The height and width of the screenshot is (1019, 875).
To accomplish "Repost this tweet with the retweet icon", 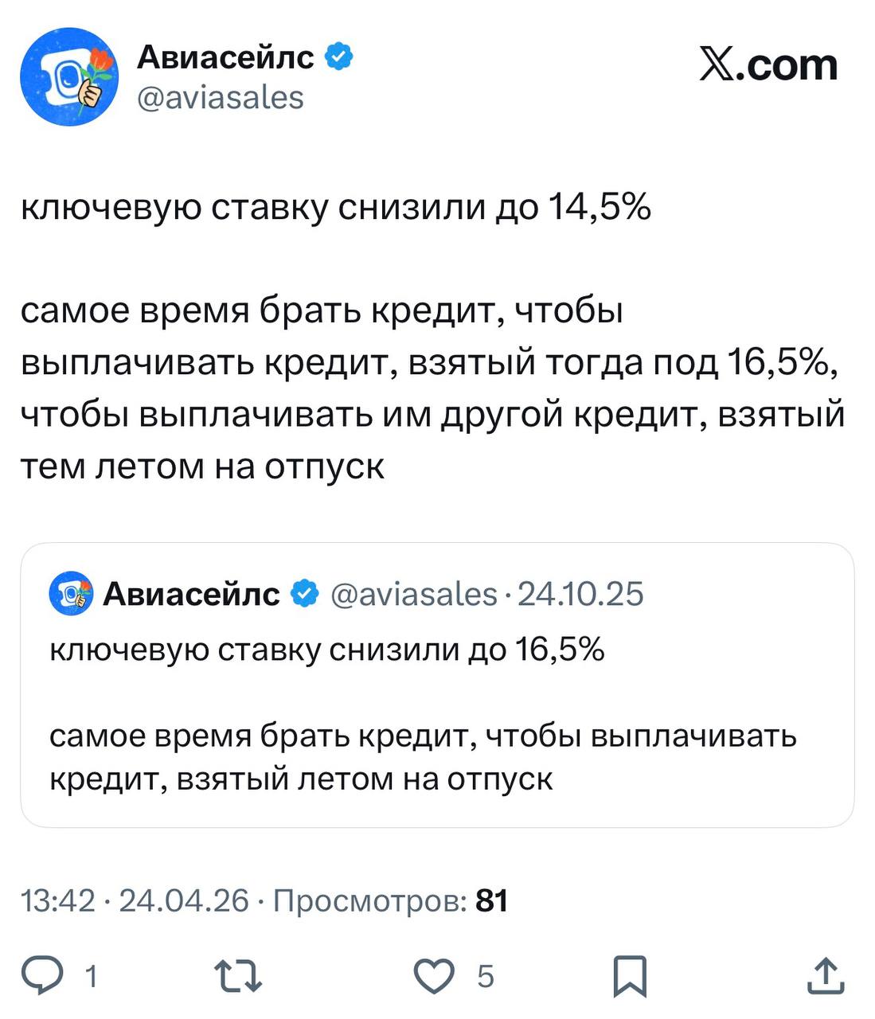I will point(238,976).
